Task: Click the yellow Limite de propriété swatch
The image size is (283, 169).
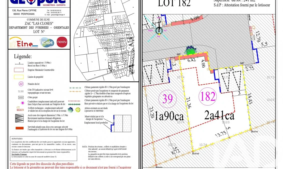Action: point(19,77)
